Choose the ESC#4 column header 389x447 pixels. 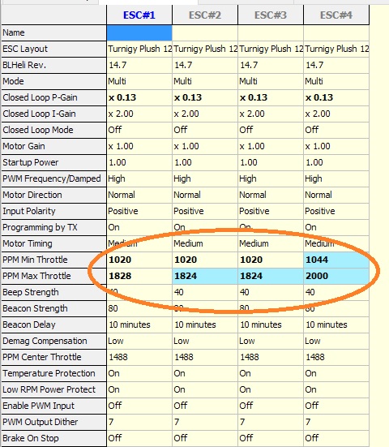(x=336, y=15)
